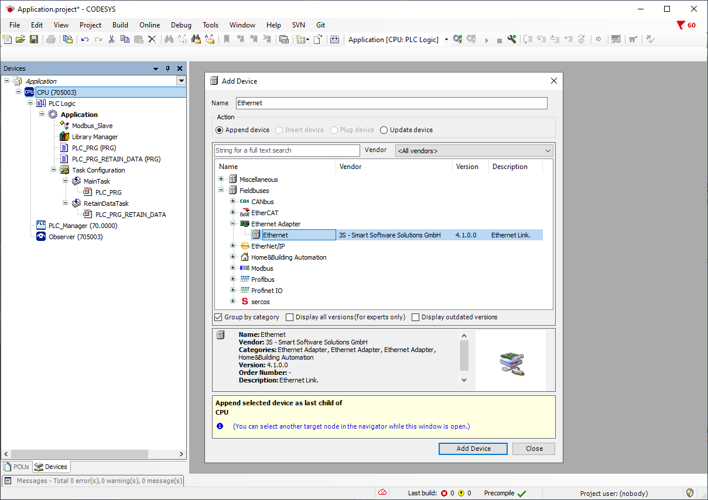
Task: Check the Display outdated versions box
Action: [415, 317]
